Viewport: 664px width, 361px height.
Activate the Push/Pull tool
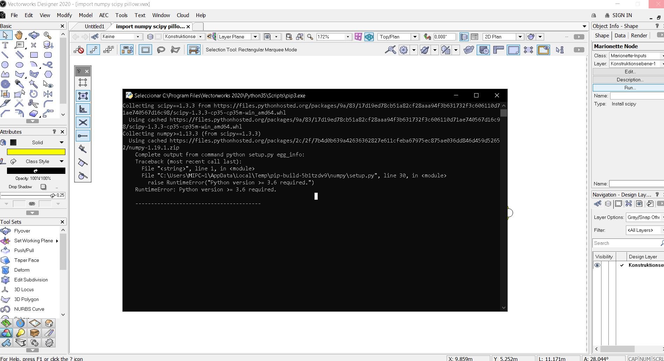24,250
